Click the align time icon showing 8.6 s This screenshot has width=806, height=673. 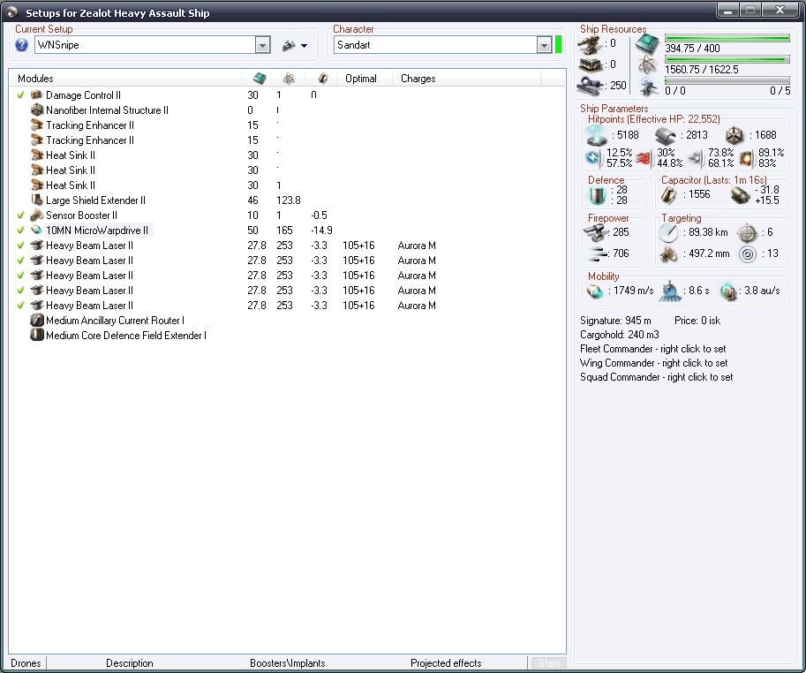[x=671, y=291]
